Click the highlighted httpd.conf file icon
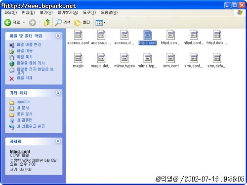Viewport: 247px width, 185px height. pyautogui.click(x=147, y=35)
